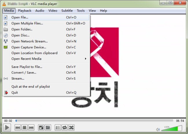Open the Help menu
188x134 pixels.
coord(104,11)
